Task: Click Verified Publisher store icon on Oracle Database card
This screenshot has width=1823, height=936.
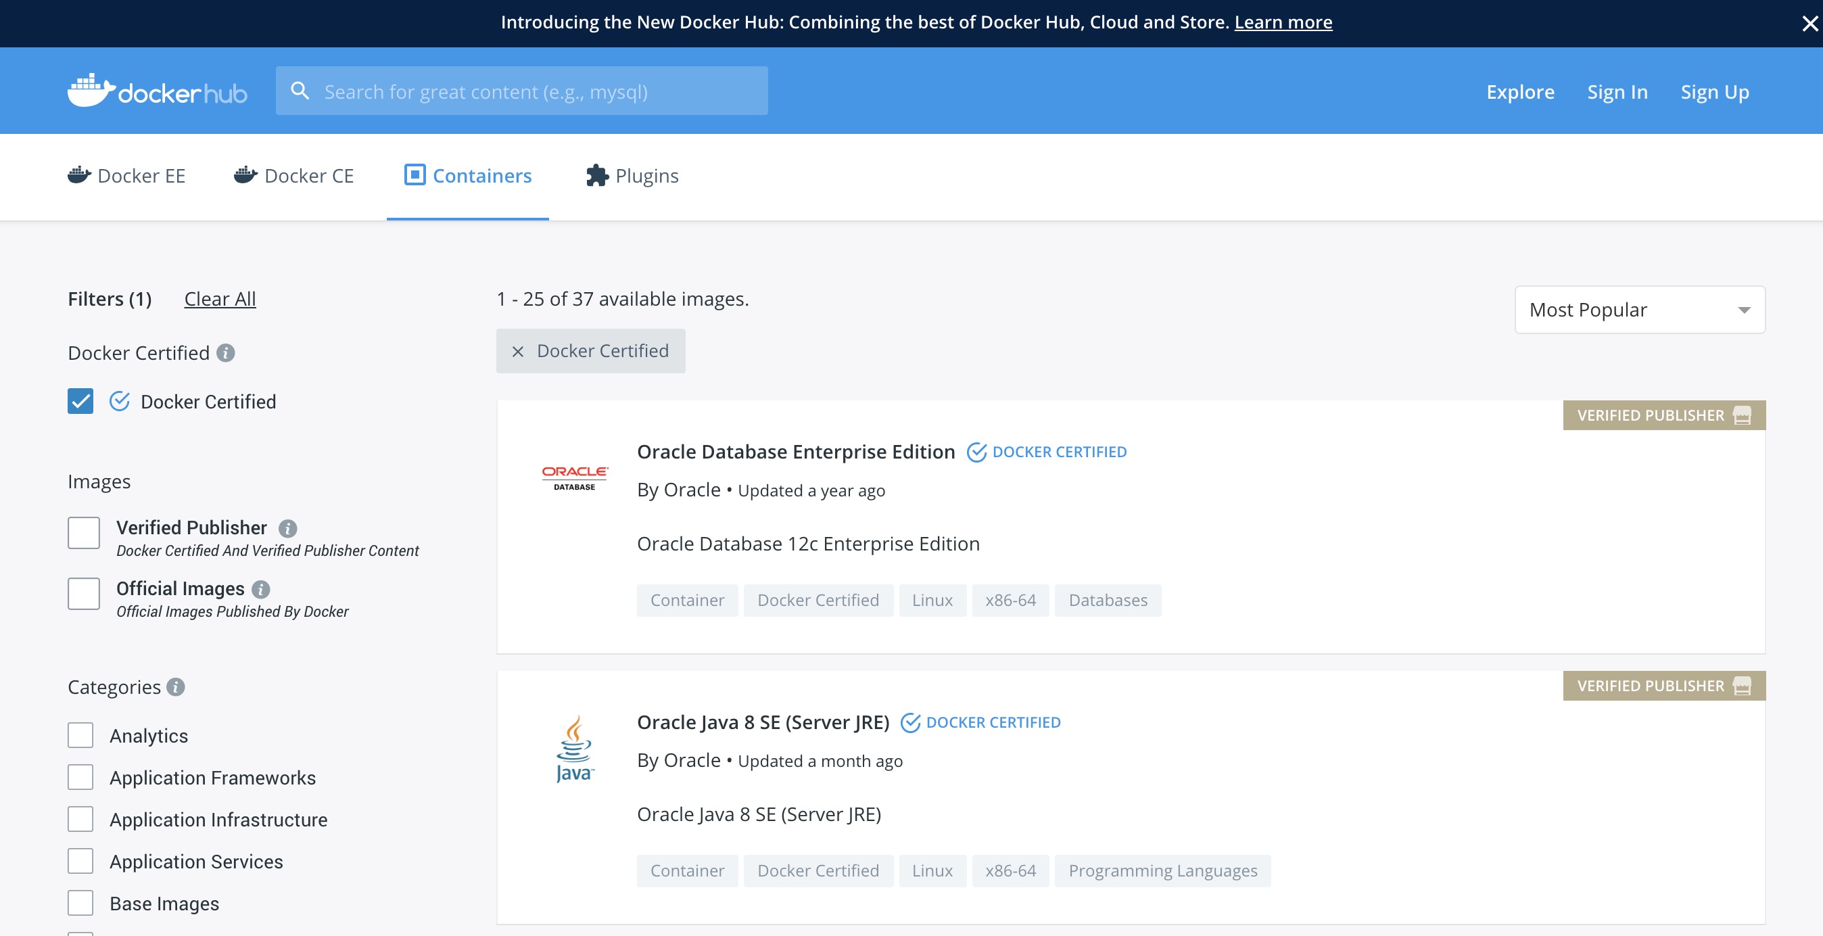Action: pos(1743,416)
